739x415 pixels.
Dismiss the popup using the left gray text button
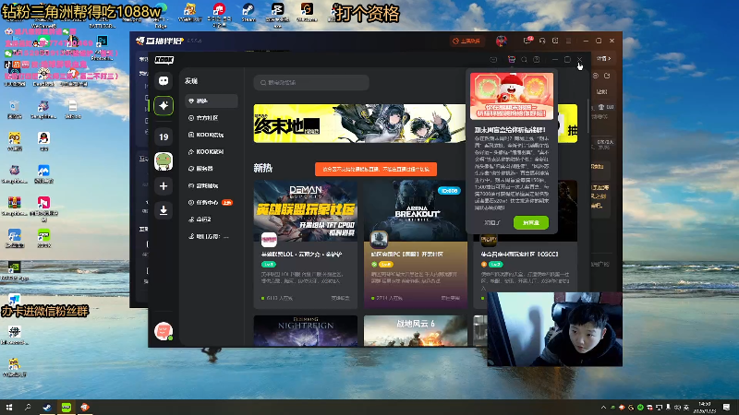492,222
